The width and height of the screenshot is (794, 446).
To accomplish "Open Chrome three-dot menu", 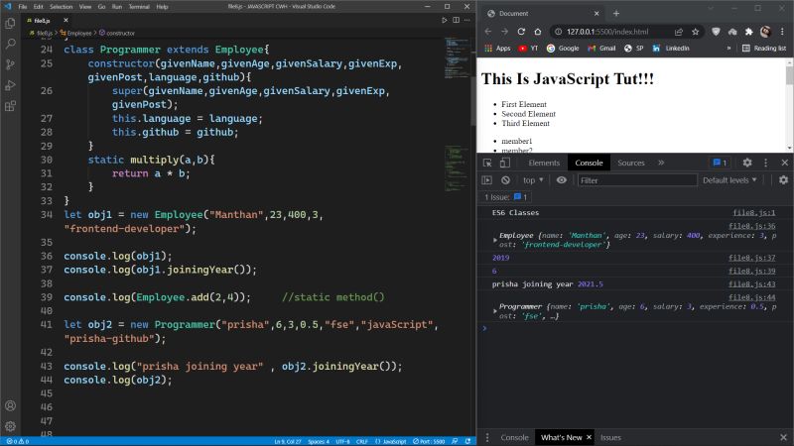I will tap(782, 32).
